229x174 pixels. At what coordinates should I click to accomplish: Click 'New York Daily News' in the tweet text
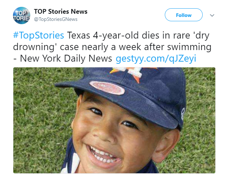[66, 58]
